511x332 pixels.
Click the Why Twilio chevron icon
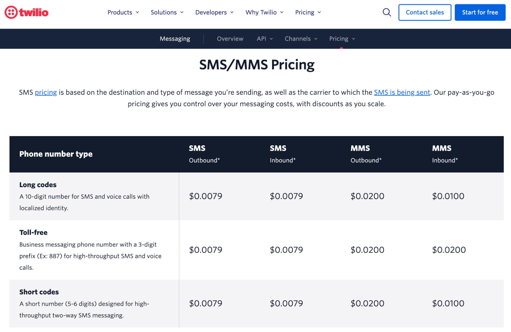[x=282, y=12]
